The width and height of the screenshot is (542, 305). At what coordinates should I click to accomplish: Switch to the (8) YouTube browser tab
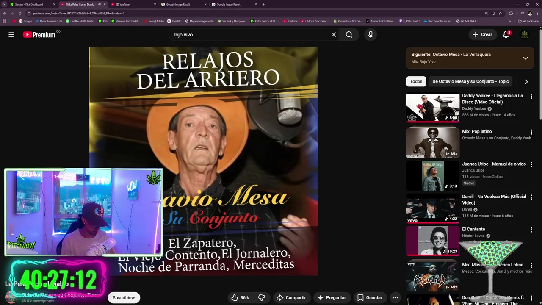[133, 4]
